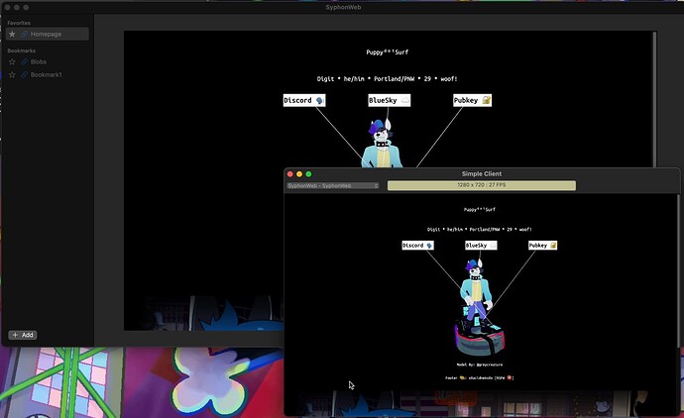Click the Add bookmark button

[23, 335]
